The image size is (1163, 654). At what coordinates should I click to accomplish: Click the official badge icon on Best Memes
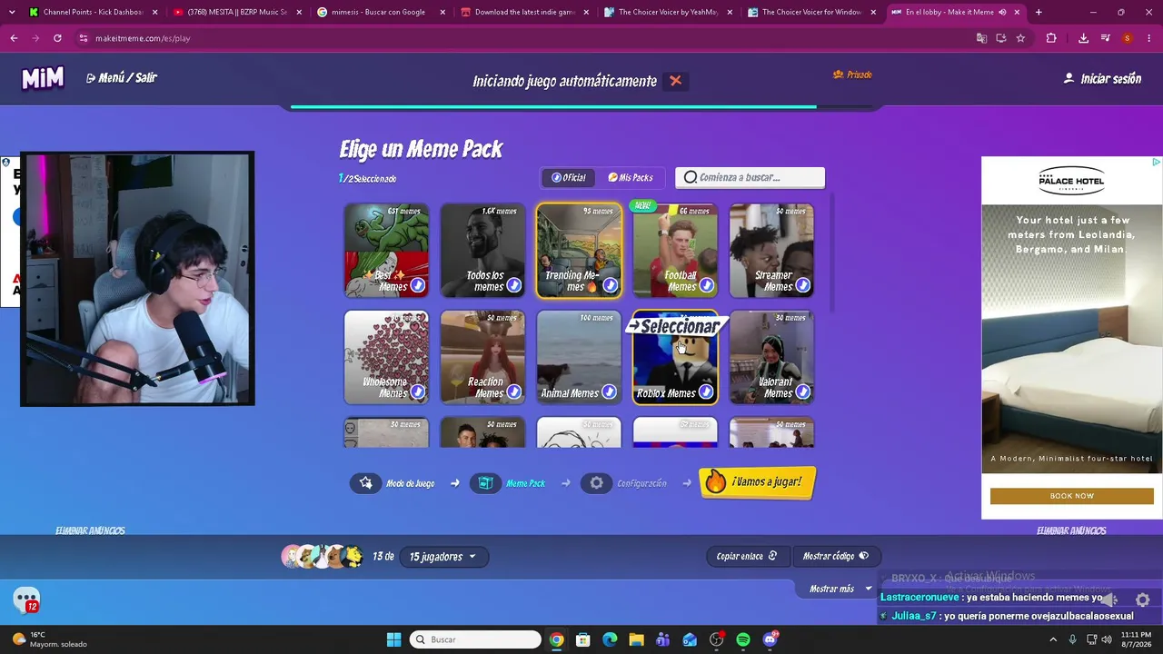coord(417,285)
